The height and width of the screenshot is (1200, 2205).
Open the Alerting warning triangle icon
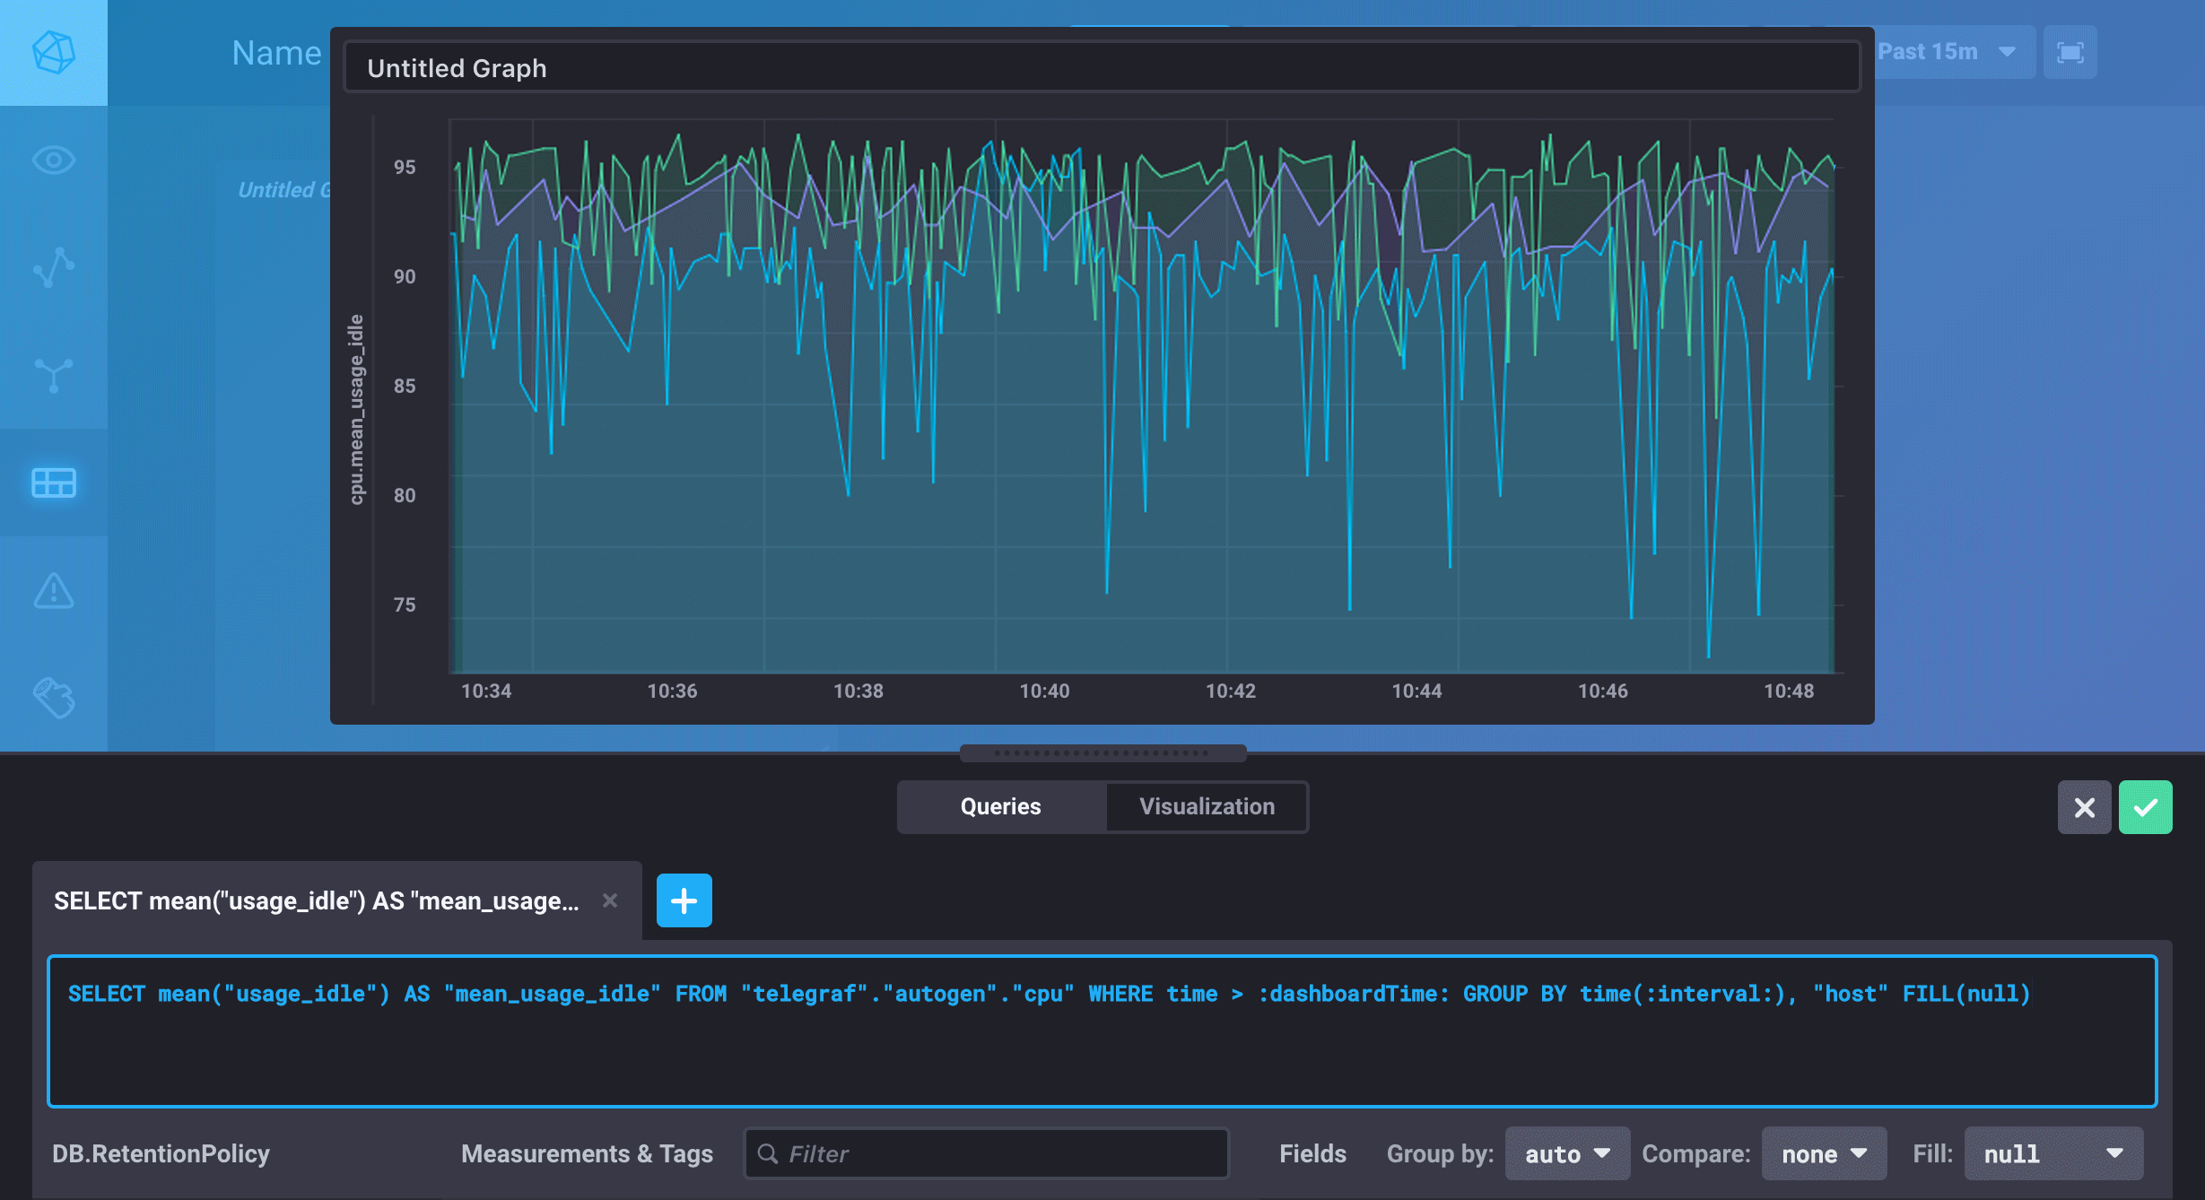click(x=54, y=590)
